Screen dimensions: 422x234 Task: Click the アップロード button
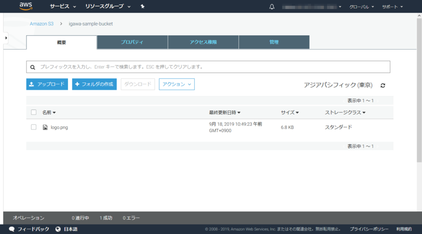(x=47, y=84)
